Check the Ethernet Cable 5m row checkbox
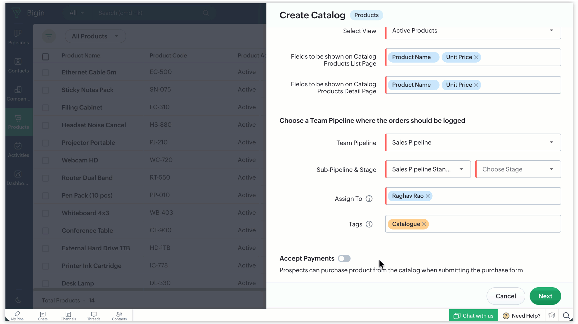Screen dimensions: 578x324 (x=45, y=73)
